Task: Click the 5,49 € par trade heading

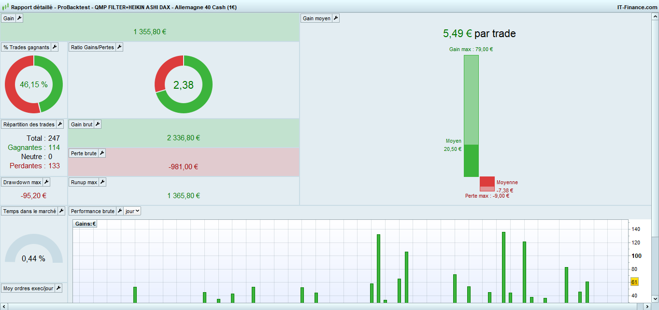Action: tap(479, 34)
